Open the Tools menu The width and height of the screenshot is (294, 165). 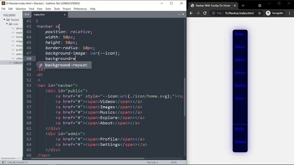(57, 9)
